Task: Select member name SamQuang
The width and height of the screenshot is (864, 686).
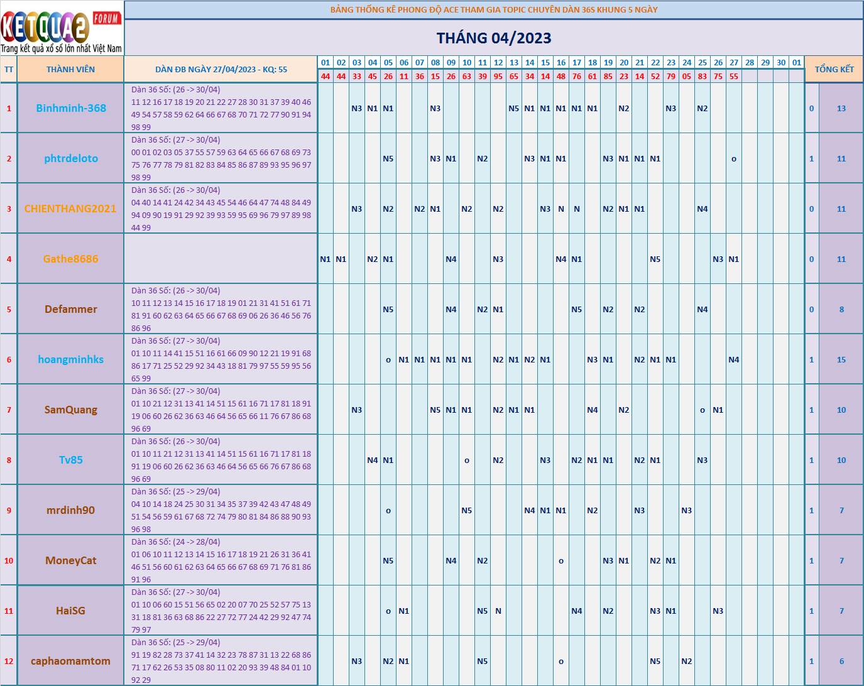Action: pos(71,410)
